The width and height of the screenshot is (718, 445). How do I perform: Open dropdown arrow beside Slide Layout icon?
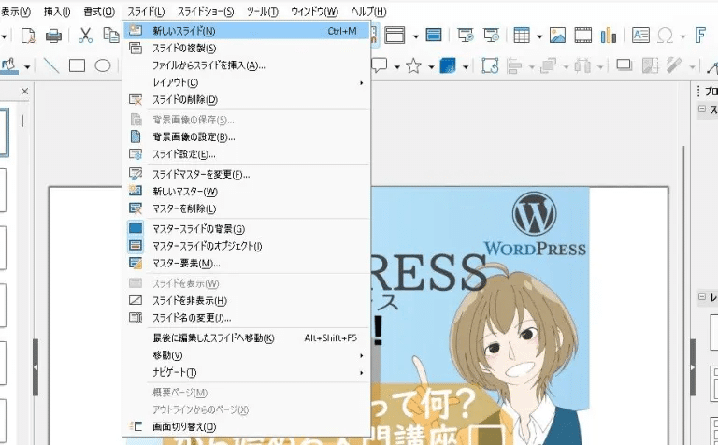point(416,36)
